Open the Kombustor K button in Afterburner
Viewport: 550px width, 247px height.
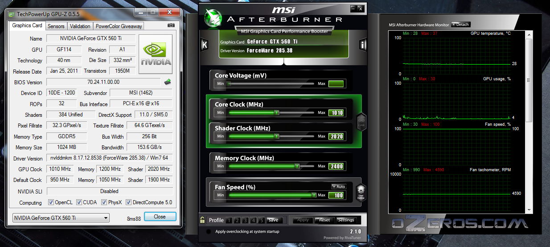(x=205, y=45)
